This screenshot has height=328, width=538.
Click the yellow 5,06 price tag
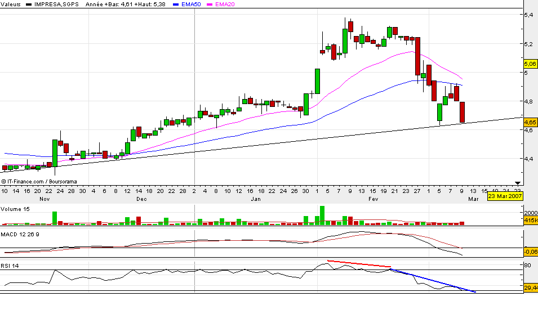tap(530, 64)
